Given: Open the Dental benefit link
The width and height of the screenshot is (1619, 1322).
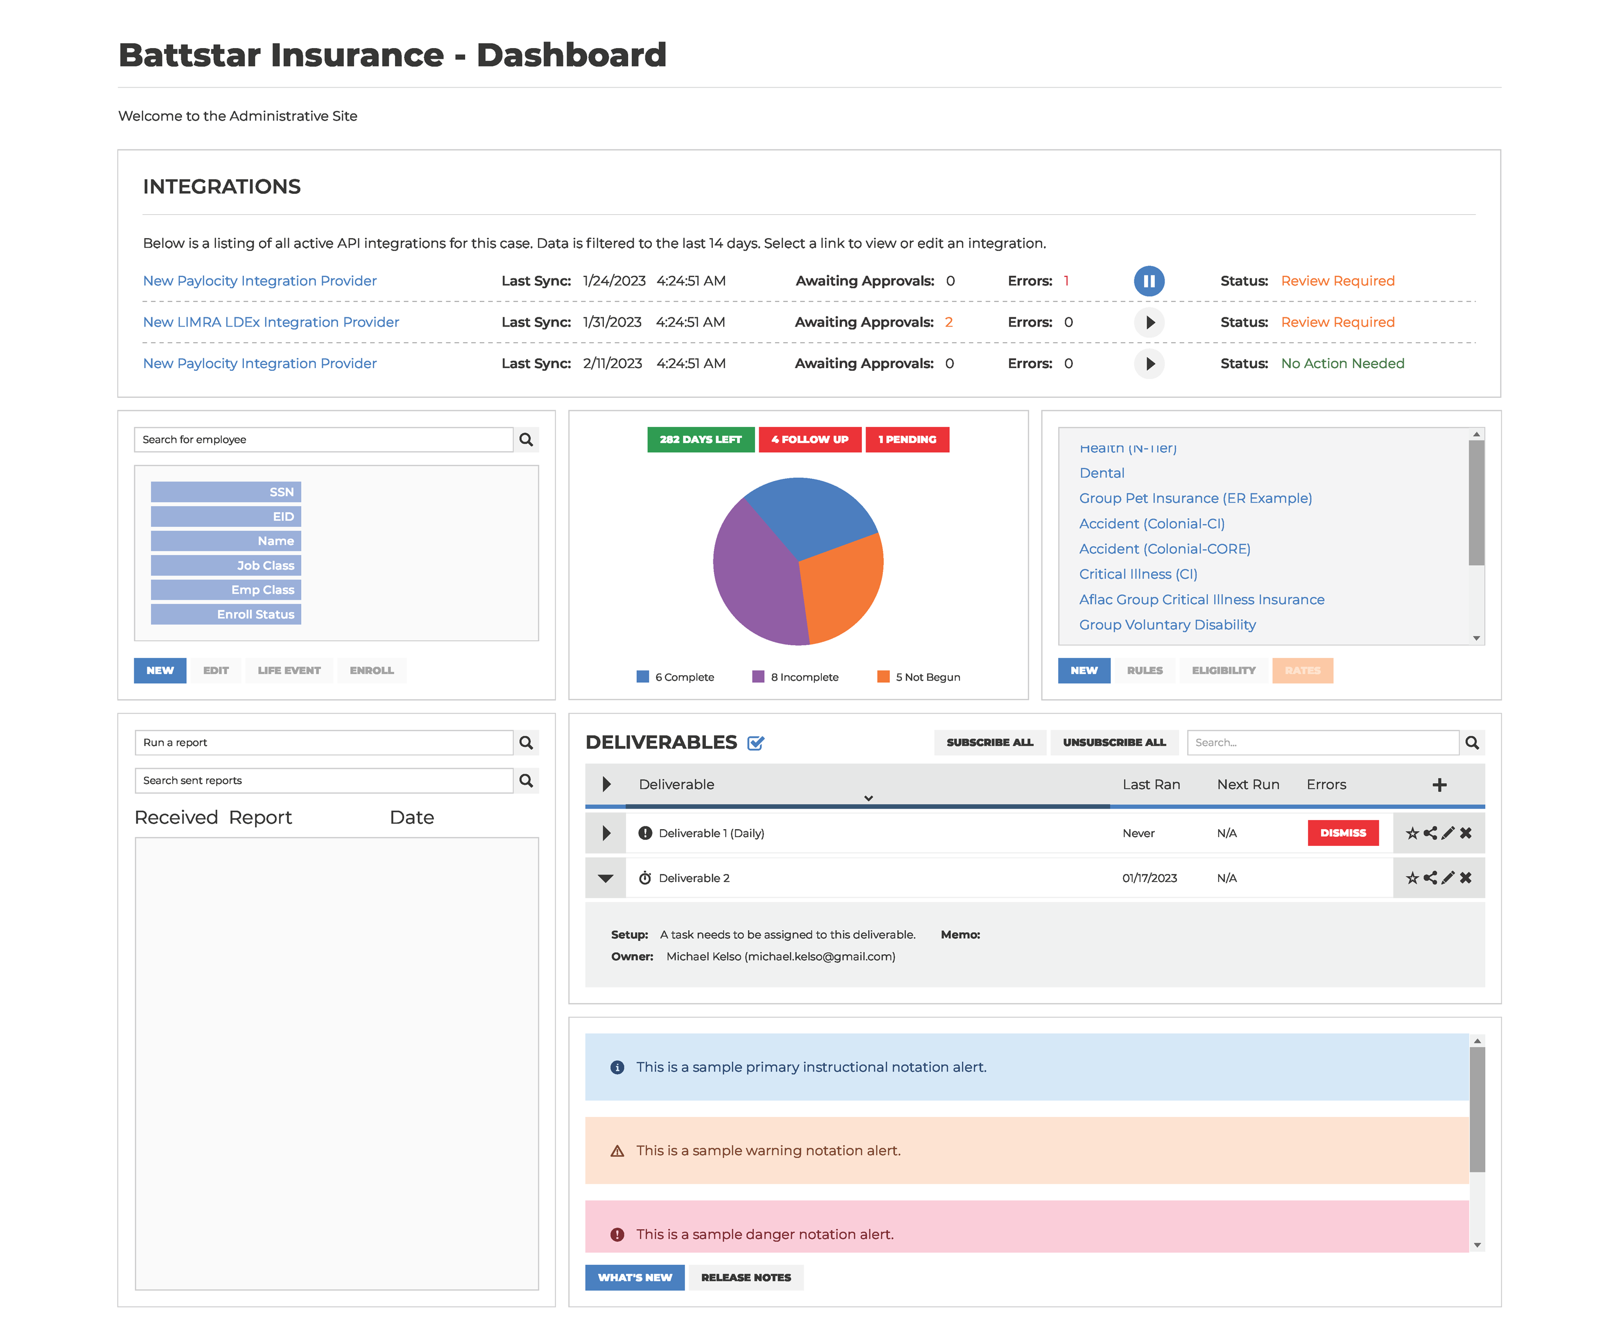Looking at the screenshot, I should pyautogui.click(x=1101, y=473).
